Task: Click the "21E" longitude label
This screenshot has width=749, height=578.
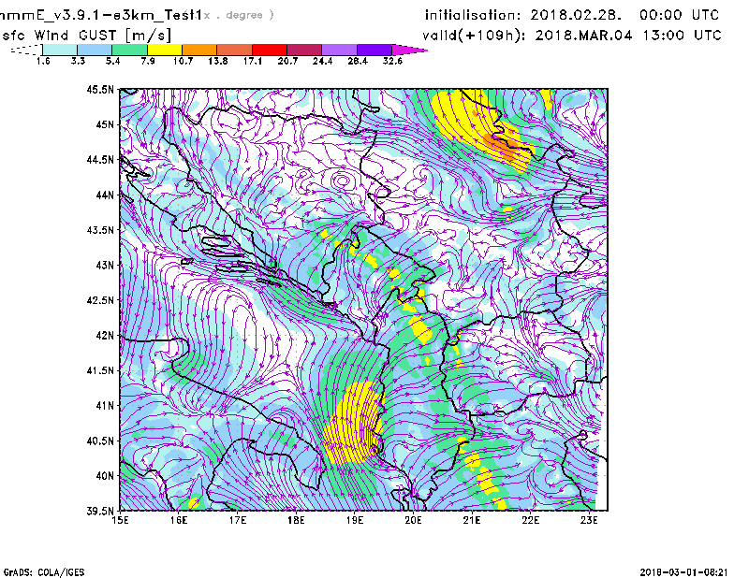Action: point(472,520)
